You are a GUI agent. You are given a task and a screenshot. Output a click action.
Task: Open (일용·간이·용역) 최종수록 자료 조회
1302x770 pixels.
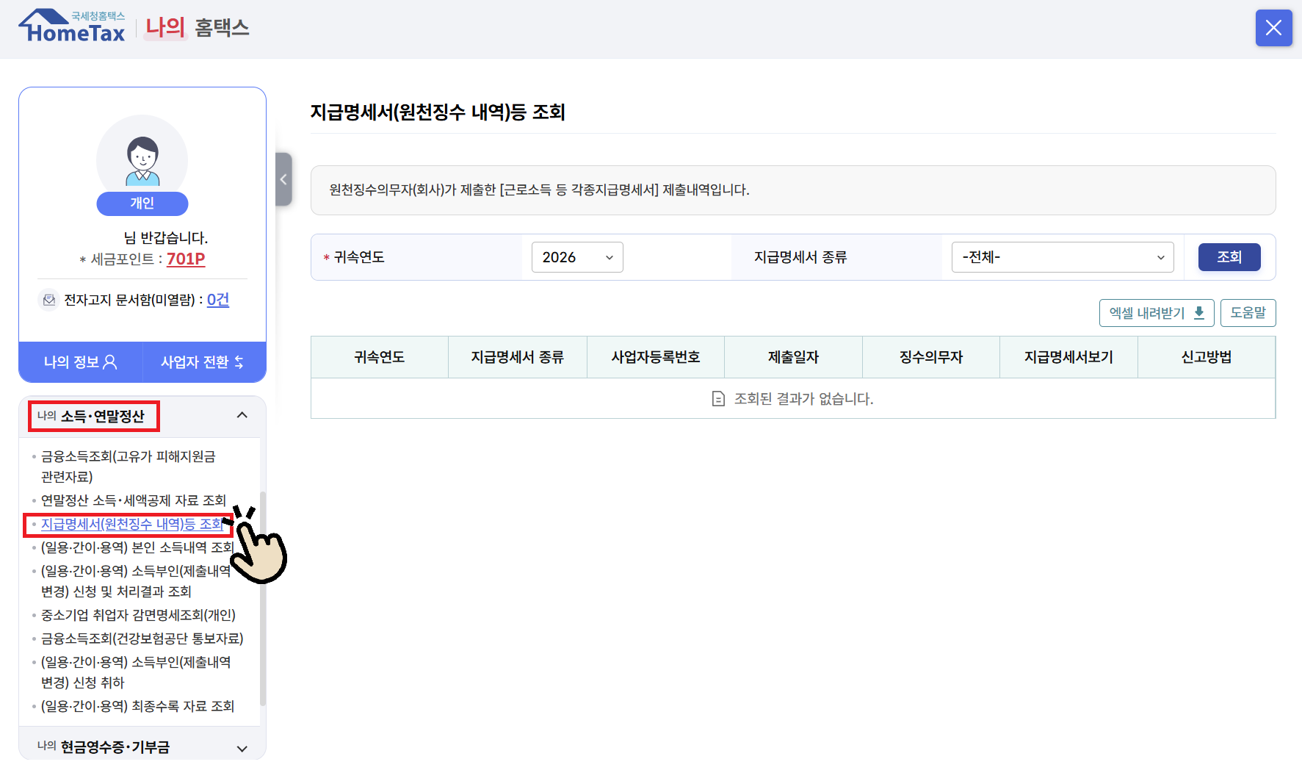point(137,706)
